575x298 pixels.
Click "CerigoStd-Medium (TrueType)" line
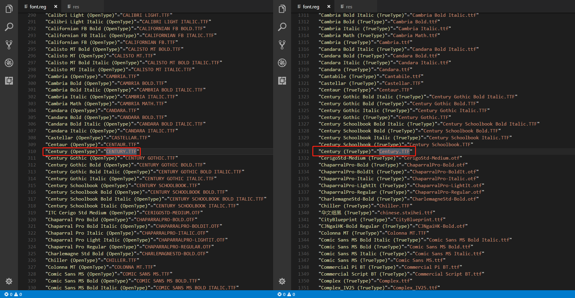390,158
